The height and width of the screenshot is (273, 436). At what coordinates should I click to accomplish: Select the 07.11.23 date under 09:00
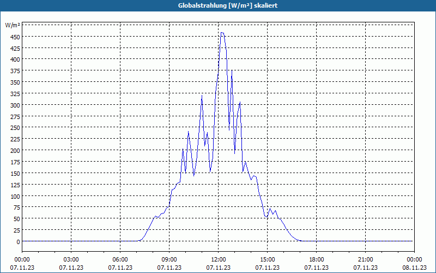coord(169,268)
